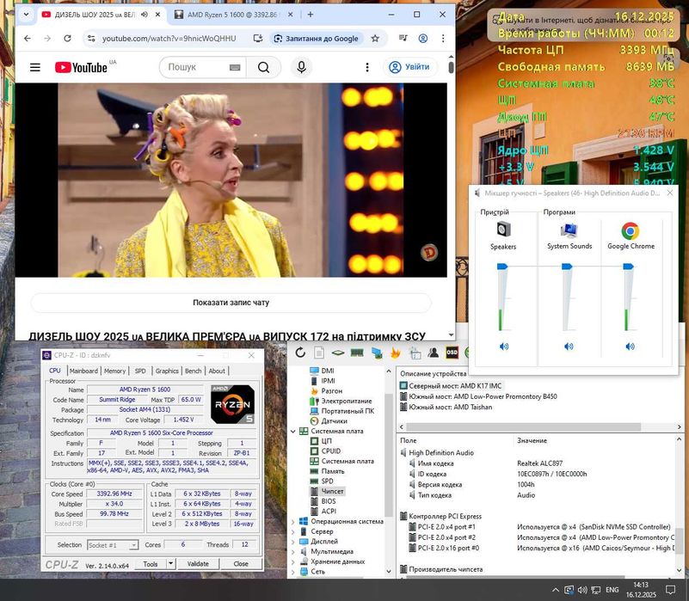
Task: Switch to the Mainboard tab in CPU-Z
Action: pyautogui.click(x=83, y=371)
